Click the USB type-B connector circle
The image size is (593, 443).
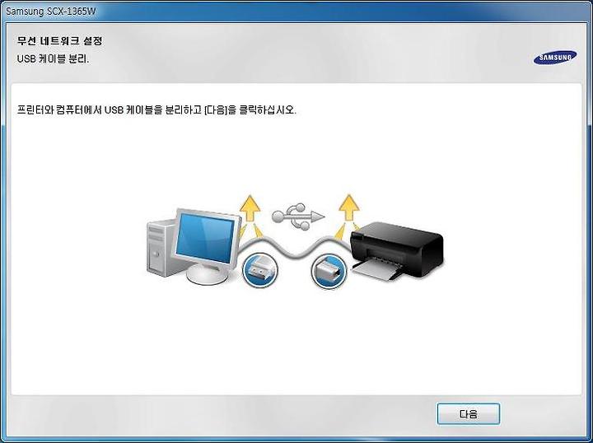pos(329,271)
